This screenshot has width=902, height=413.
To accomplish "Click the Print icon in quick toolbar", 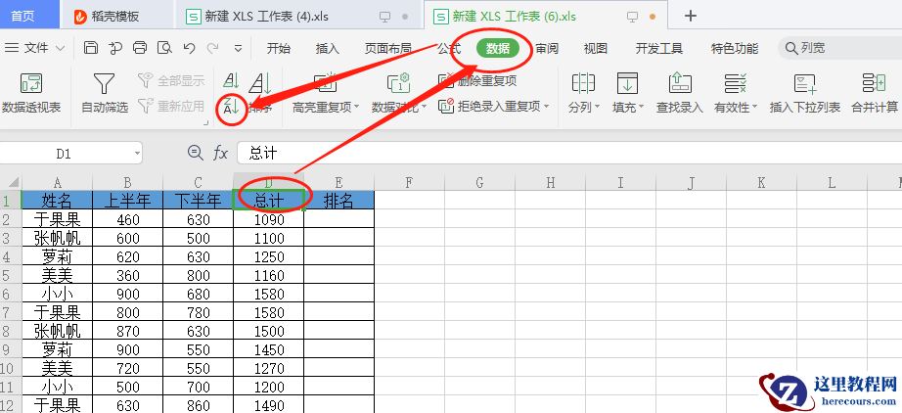I will 140,48.
